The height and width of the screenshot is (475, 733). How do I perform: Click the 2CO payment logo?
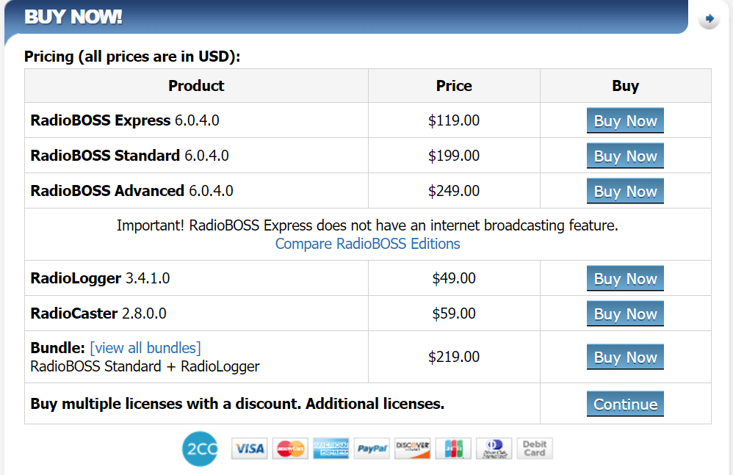tap(200, 449)
